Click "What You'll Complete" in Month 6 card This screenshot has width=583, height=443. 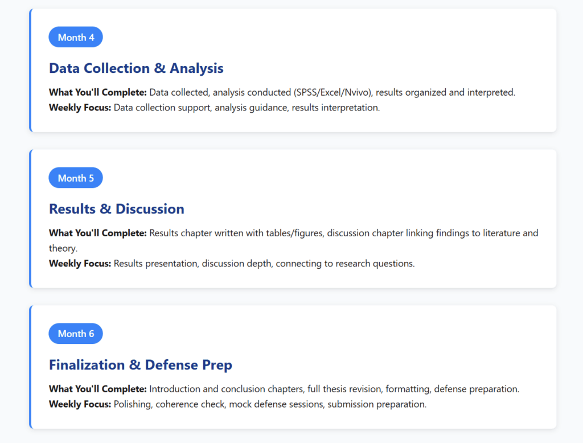pyautogui.click(x=98, y=389)
